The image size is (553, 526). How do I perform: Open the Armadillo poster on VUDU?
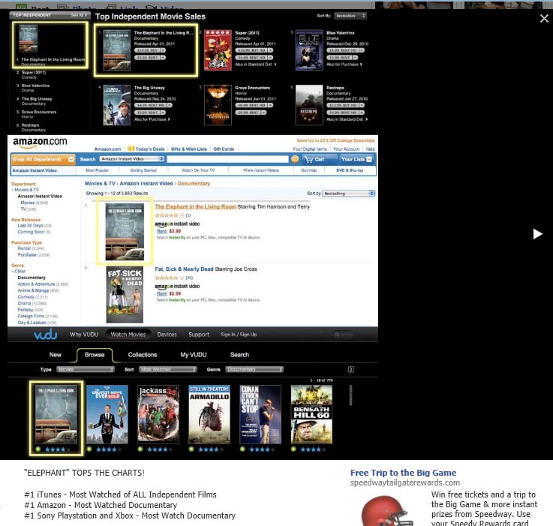(209, 414)
